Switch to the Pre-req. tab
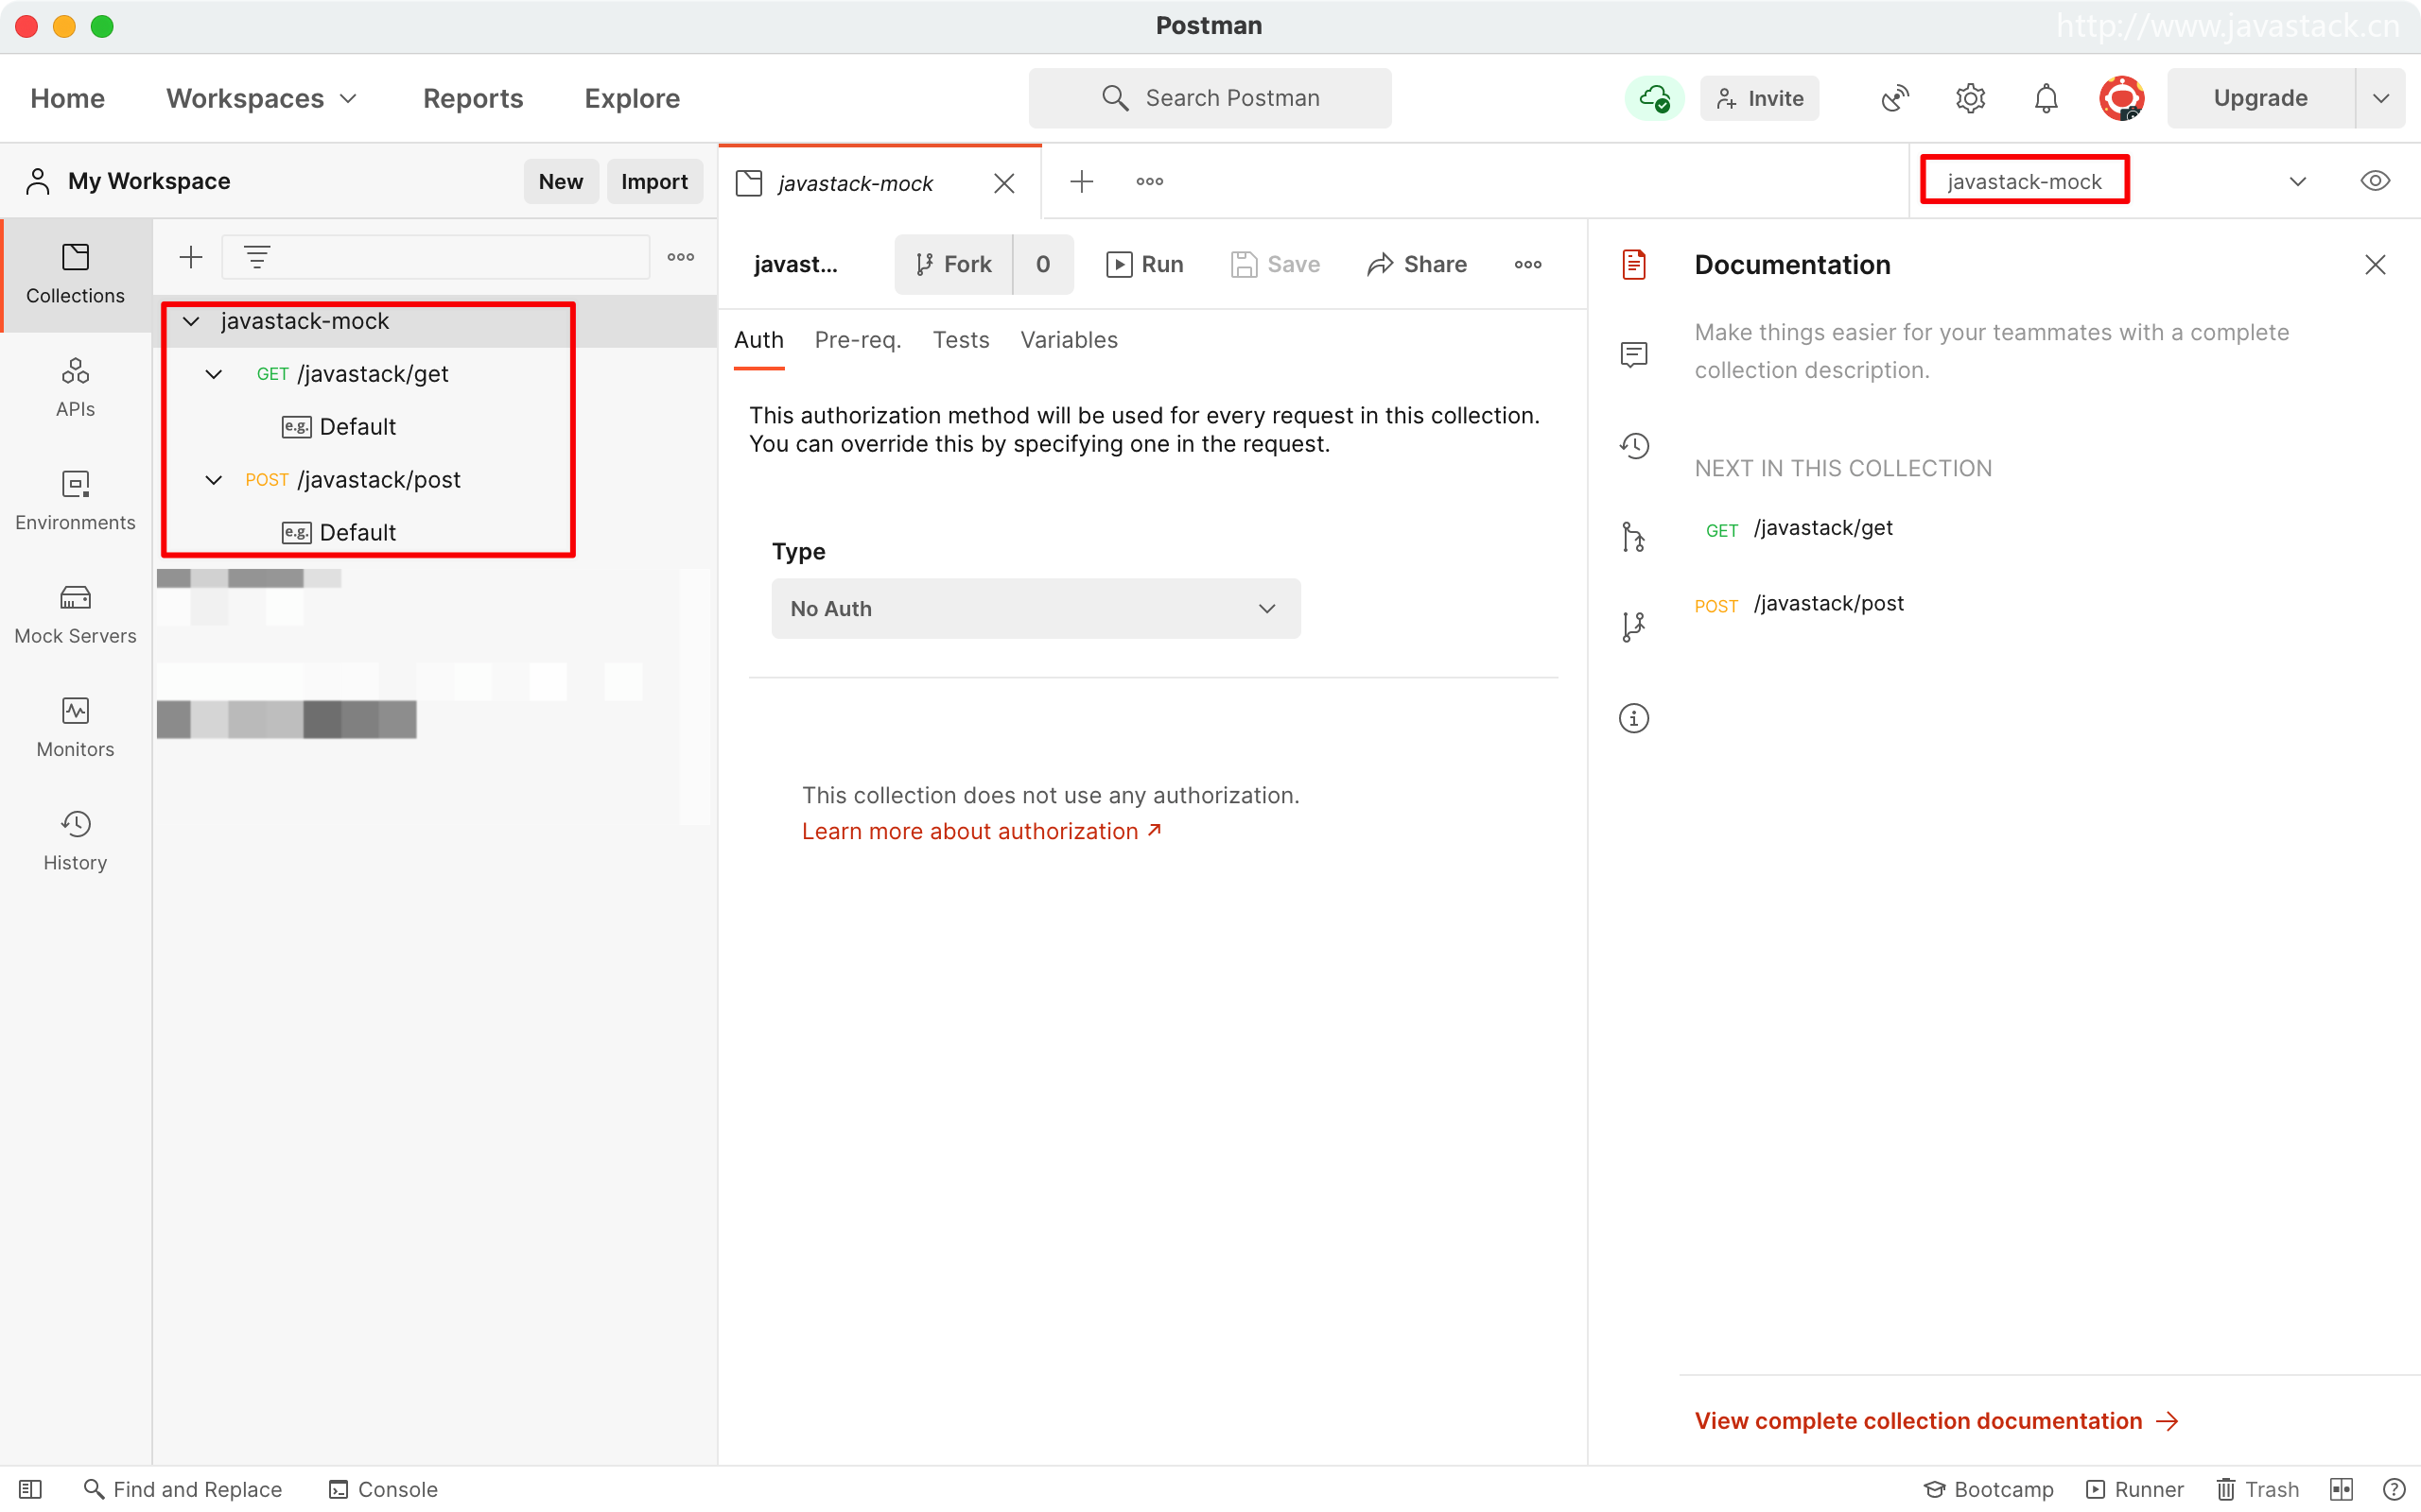 tap(858, 340)
